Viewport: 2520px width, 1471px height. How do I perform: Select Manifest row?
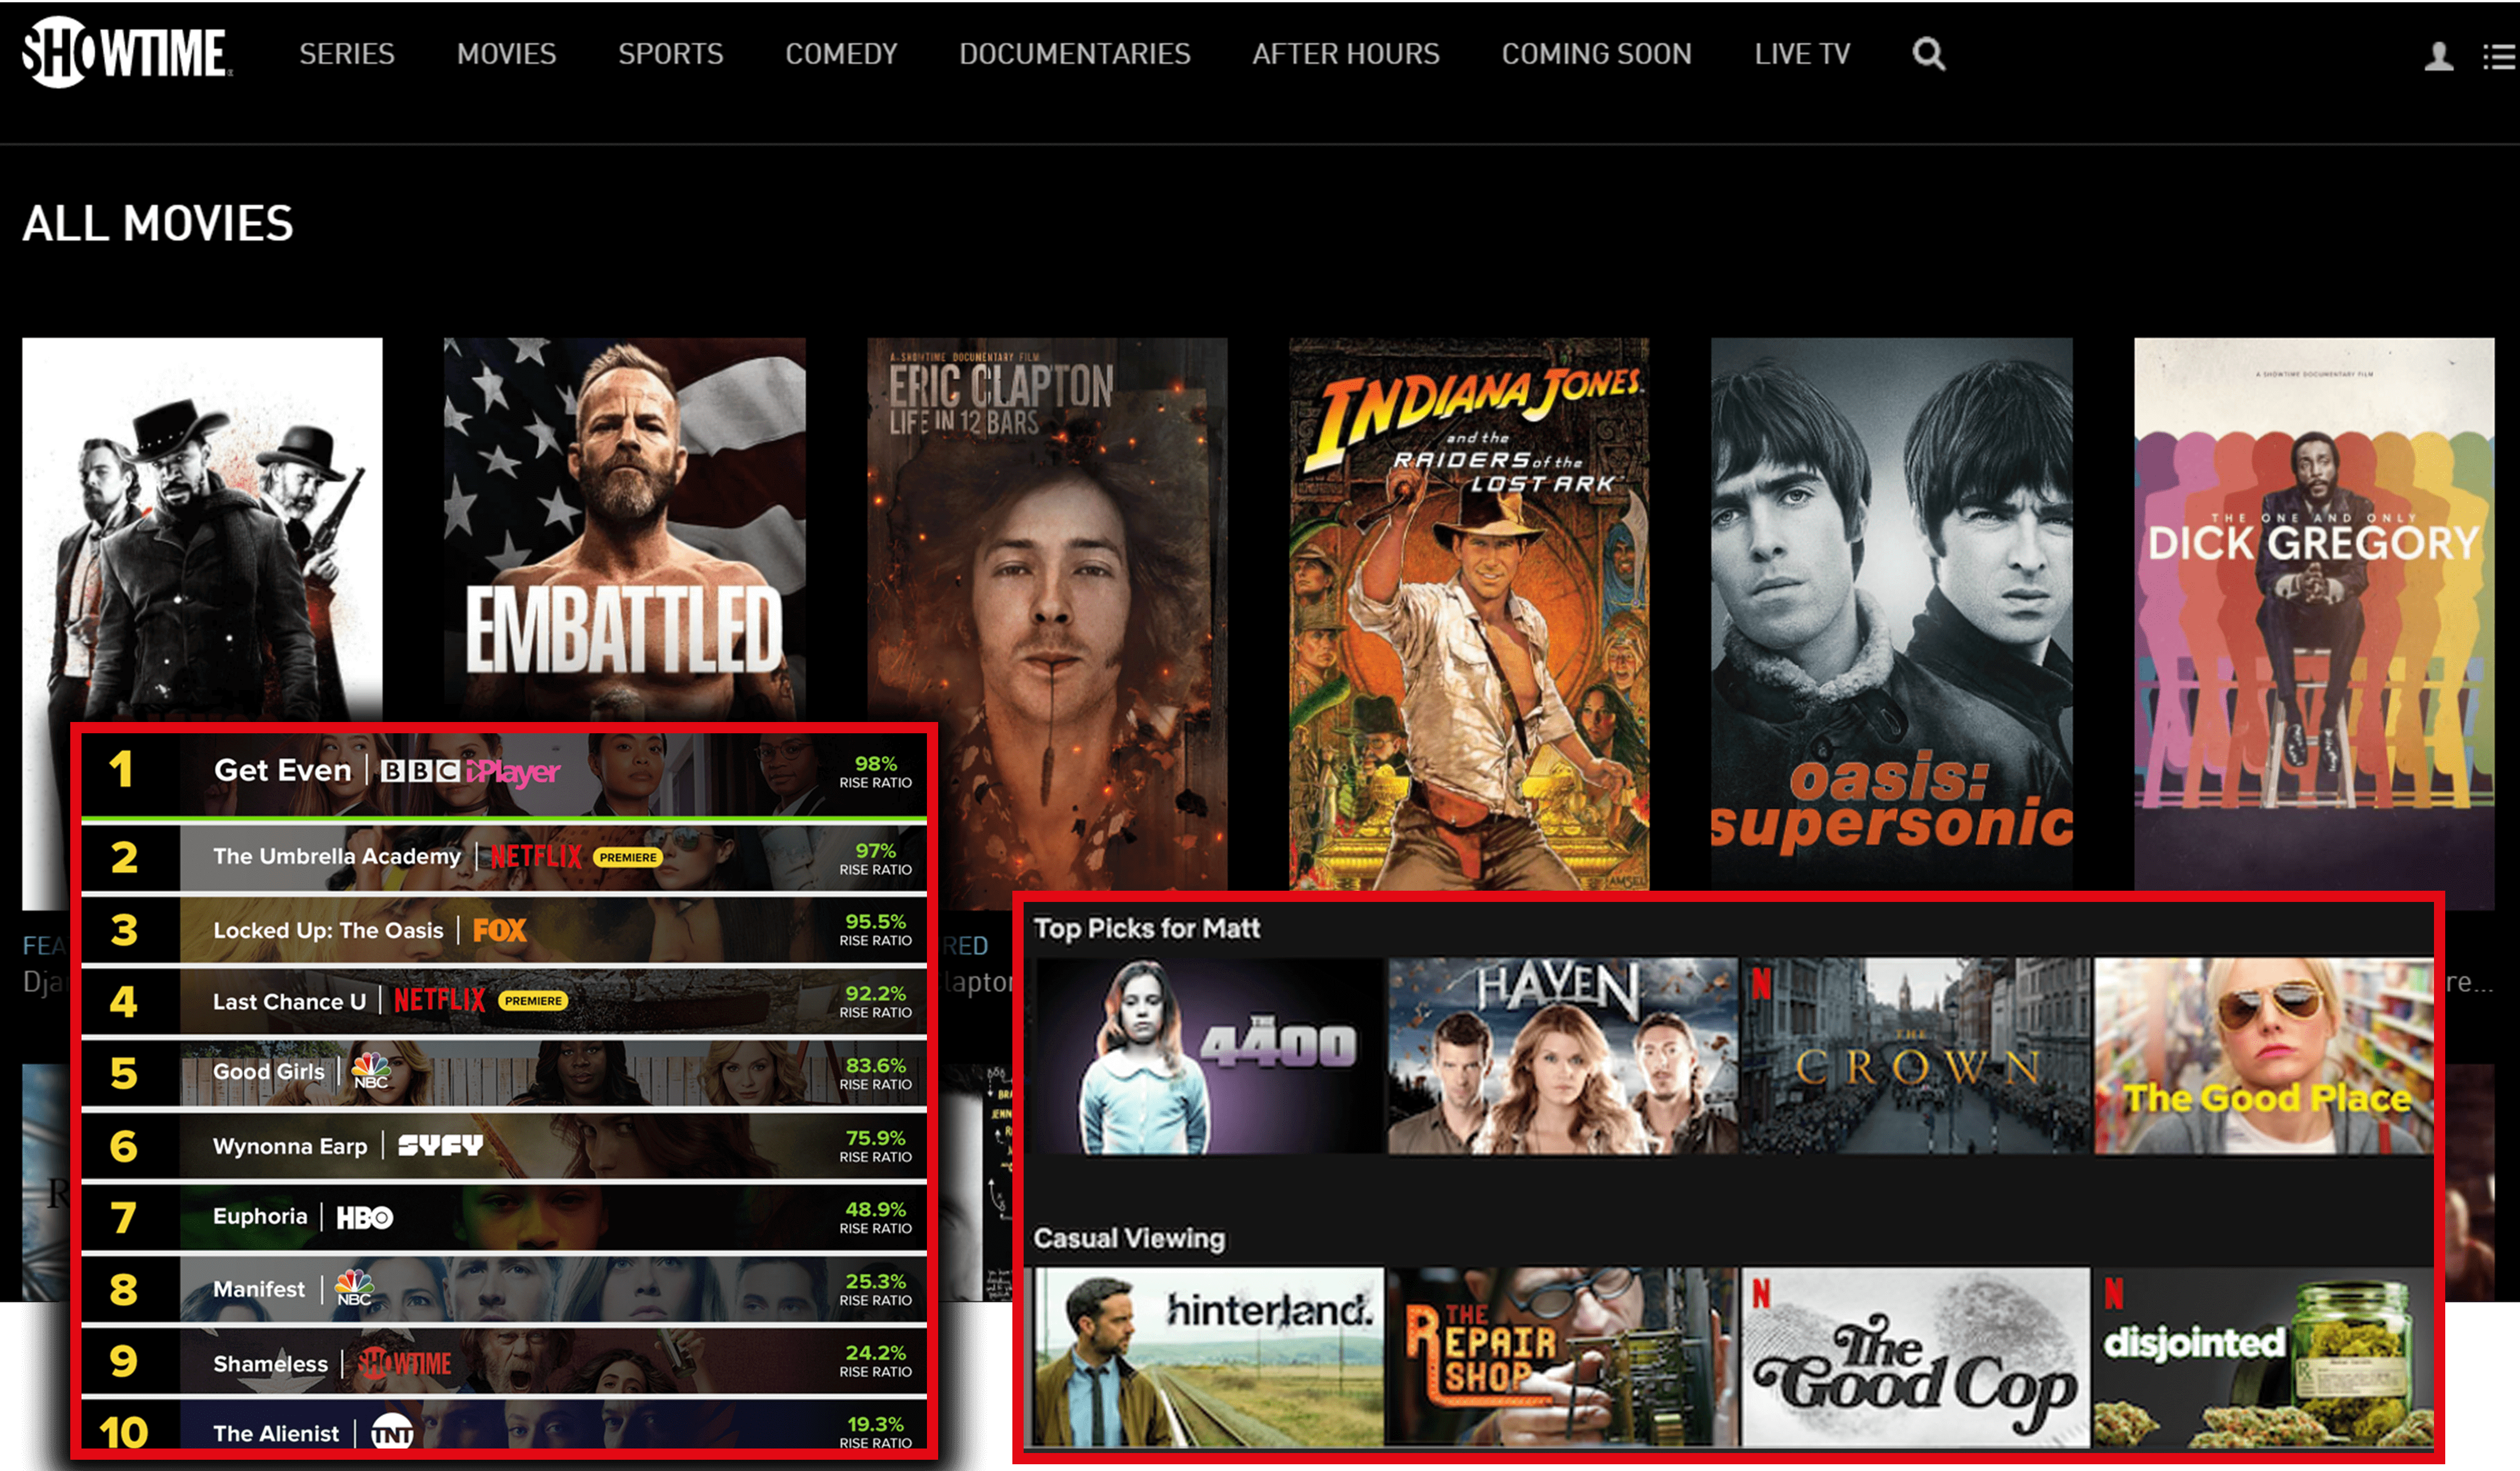tap(504, 1289)
